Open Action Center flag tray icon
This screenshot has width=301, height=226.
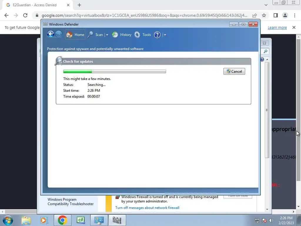click(264, 220)
